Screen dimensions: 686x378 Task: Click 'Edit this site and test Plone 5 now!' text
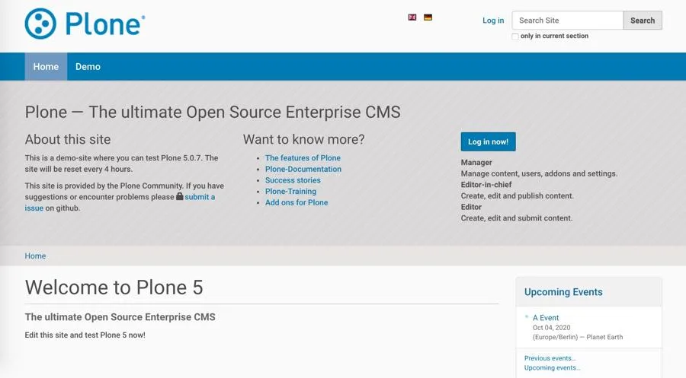click(x=85, y=335)
